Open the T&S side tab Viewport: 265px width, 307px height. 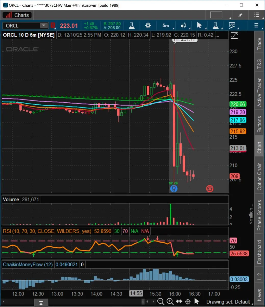click(259, 64)
